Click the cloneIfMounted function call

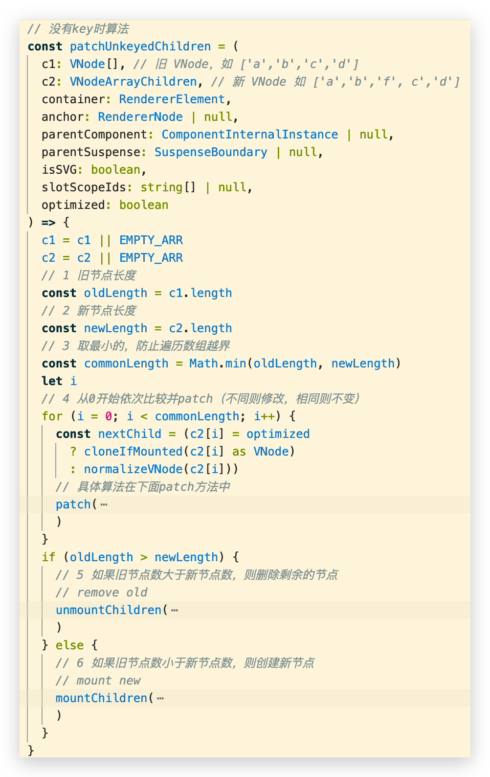pos(133,452)
